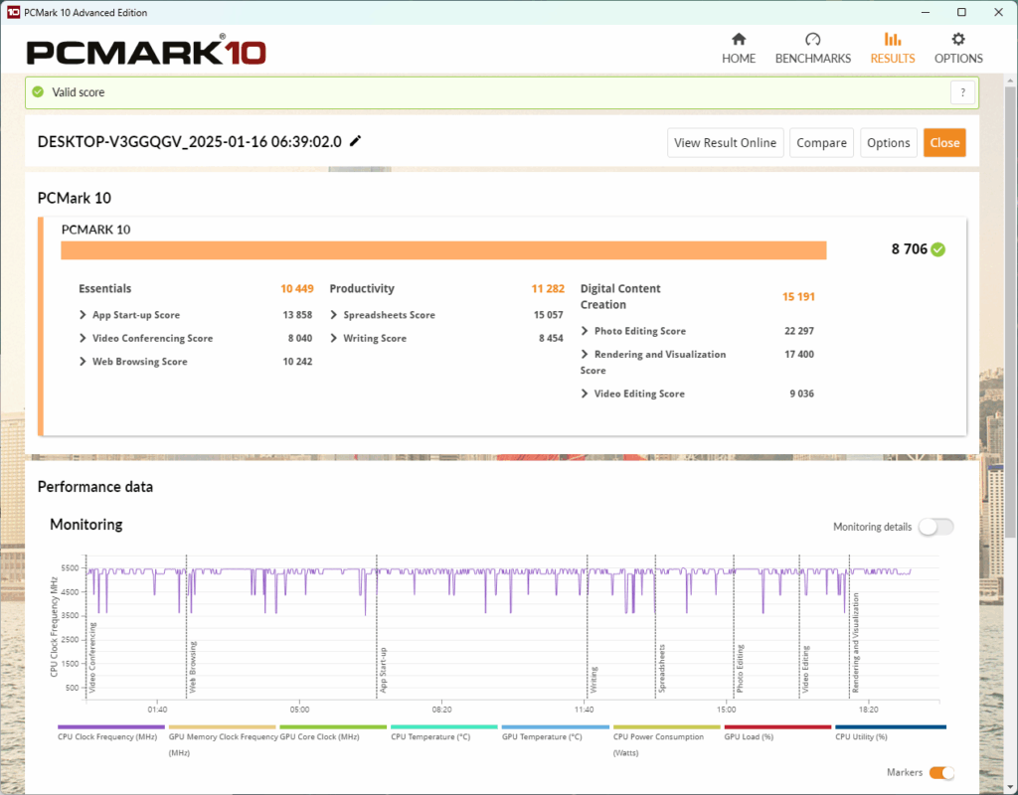Open Benchmarks via the gauge icon
This screenshot has width=1018, height=795.
click(x=812, y=39)
